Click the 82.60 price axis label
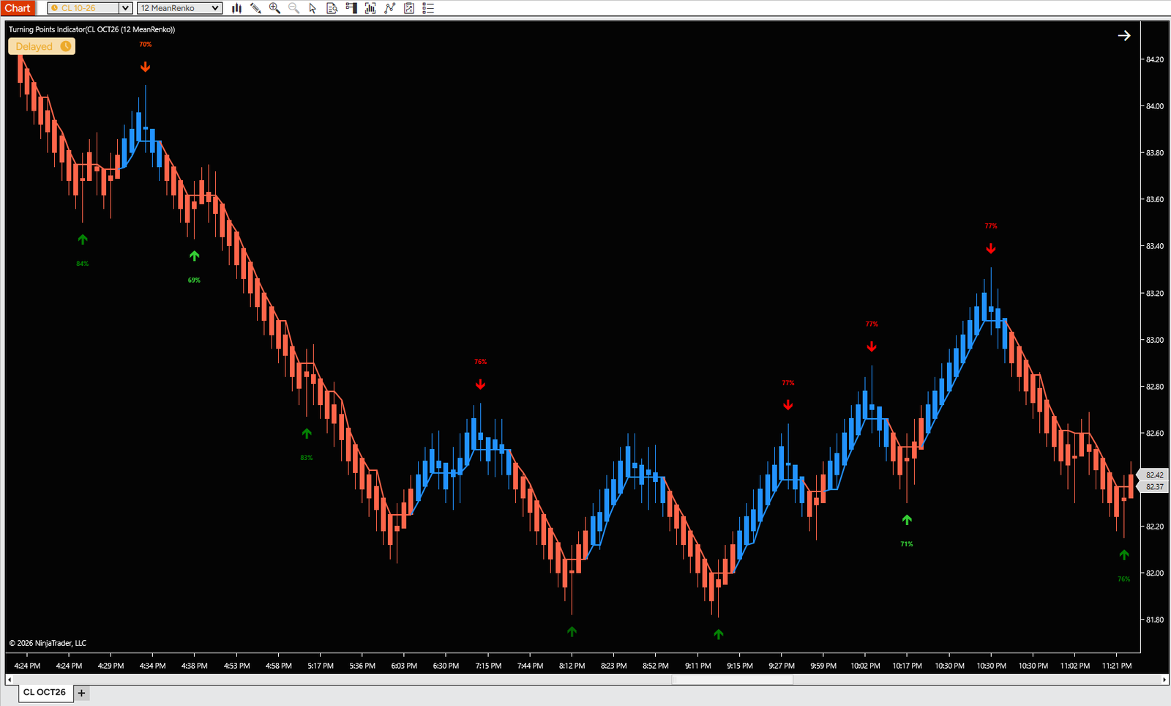 [x=1155, y=434]
